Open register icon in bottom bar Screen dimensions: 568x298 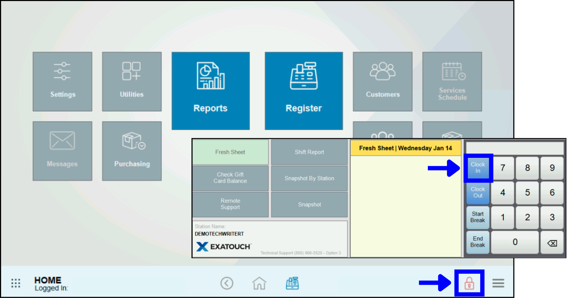pos(292,283)
